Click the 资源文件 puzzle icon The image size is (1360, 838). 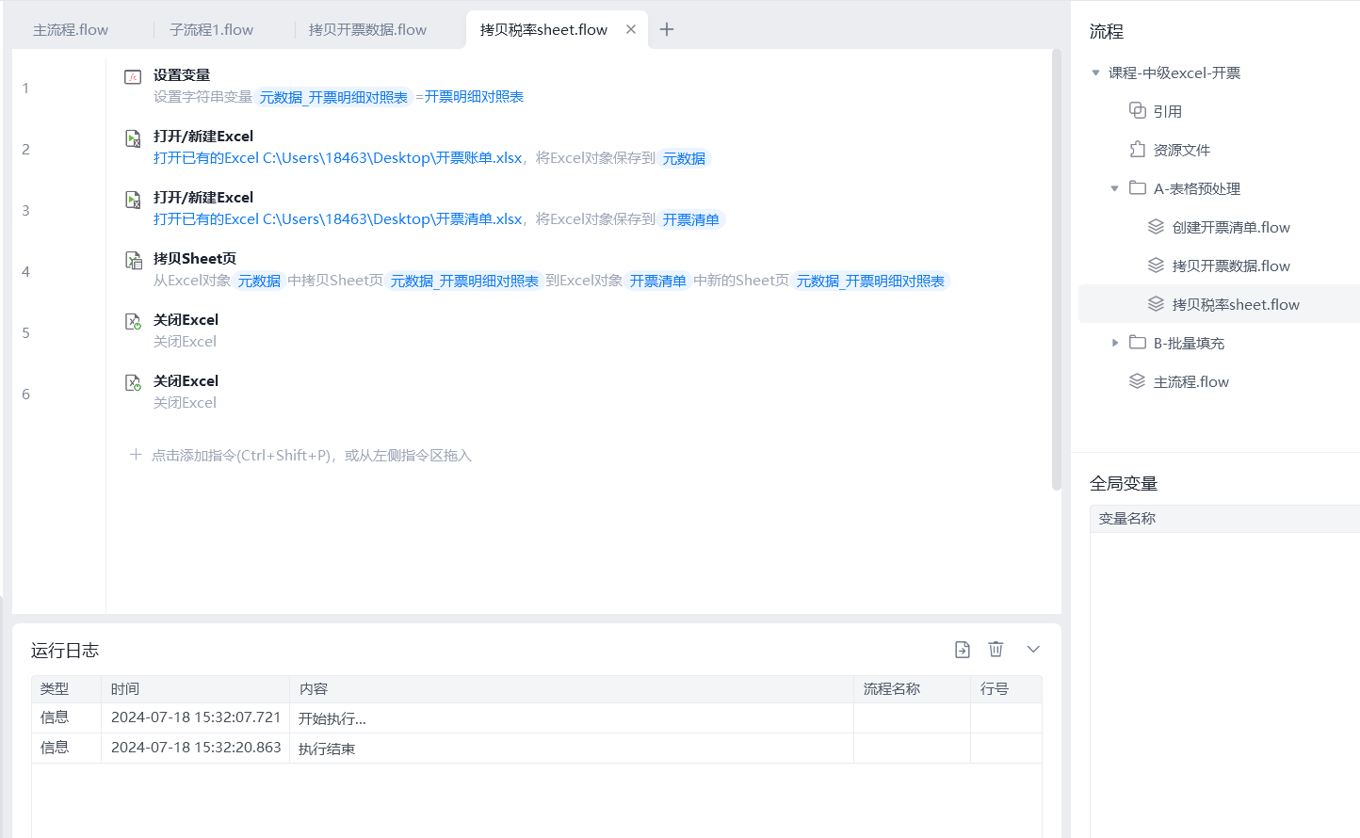(x=1138, y=150)
